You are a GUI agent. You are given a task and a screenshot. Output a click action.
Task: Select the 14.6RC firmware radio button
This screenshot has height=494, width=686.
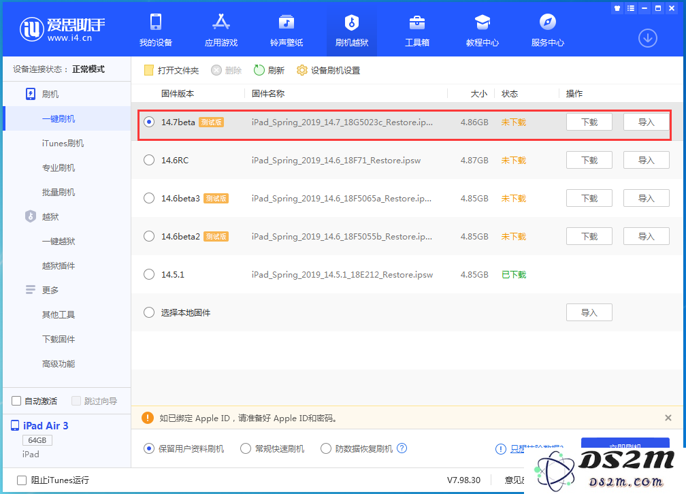[149, 160]
